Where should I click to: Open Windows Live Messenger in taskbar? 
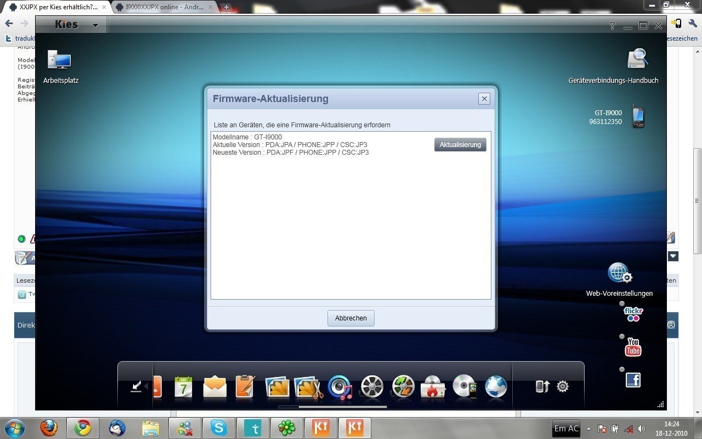[185, 427]
